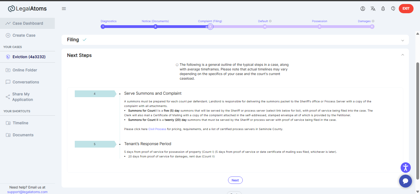Open Case Dashboard in sidebar
Image resolution: width=420 pixels, height=194 pixels.
point(27,23)
